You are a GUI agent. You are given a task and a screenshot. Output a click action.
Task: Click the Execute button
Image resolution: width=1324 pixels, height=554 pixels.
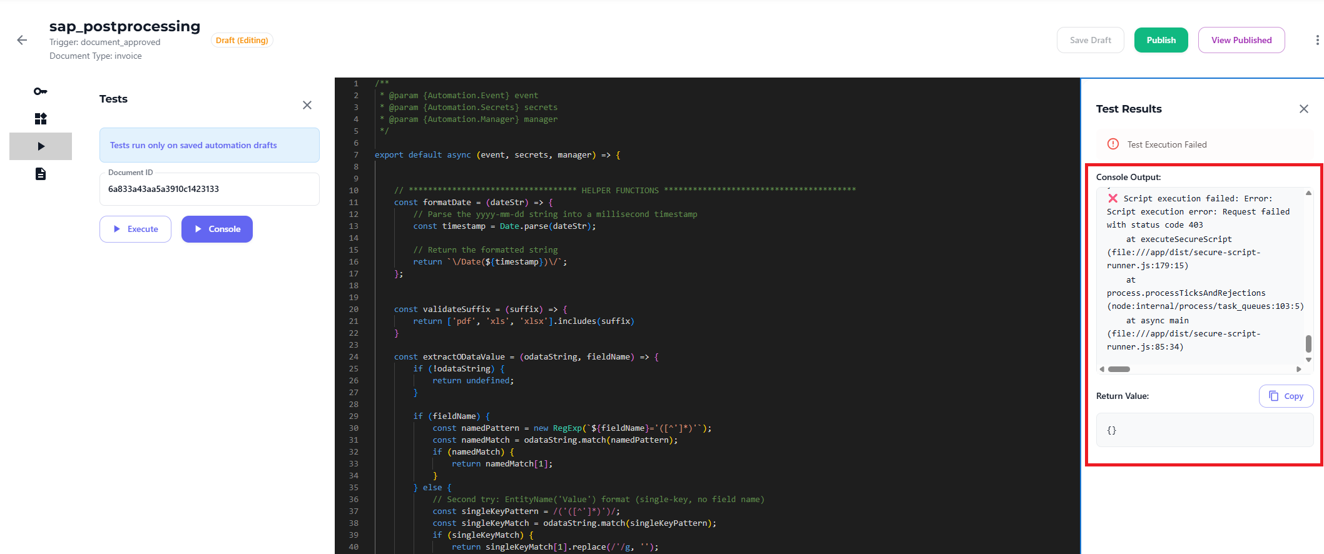point(135,229)
